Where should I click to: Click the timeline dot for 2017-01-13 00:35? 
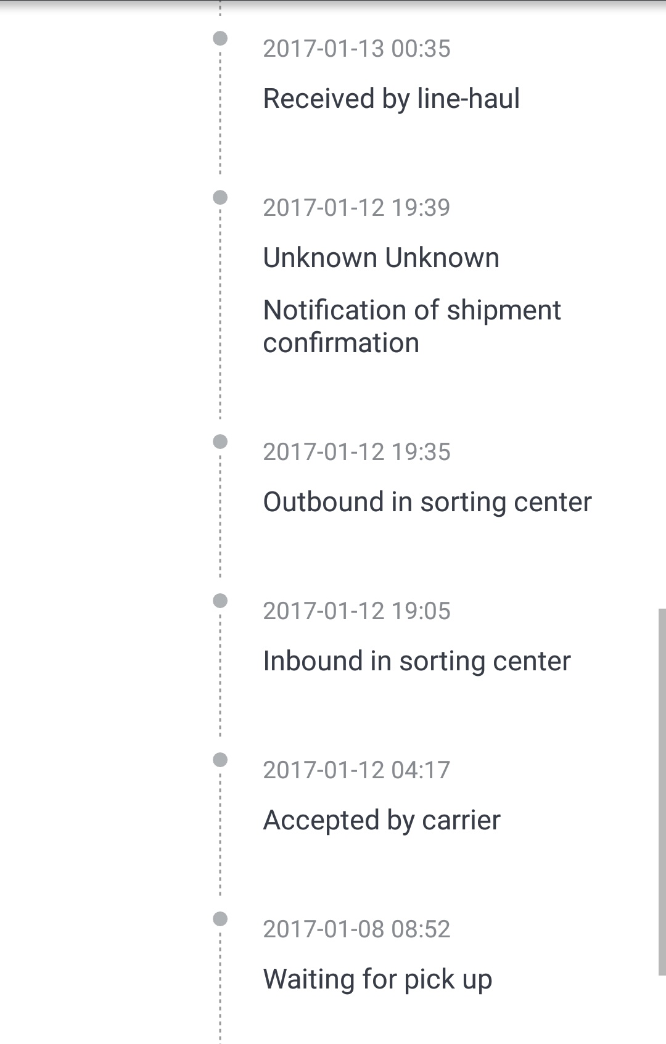(220, 38)
